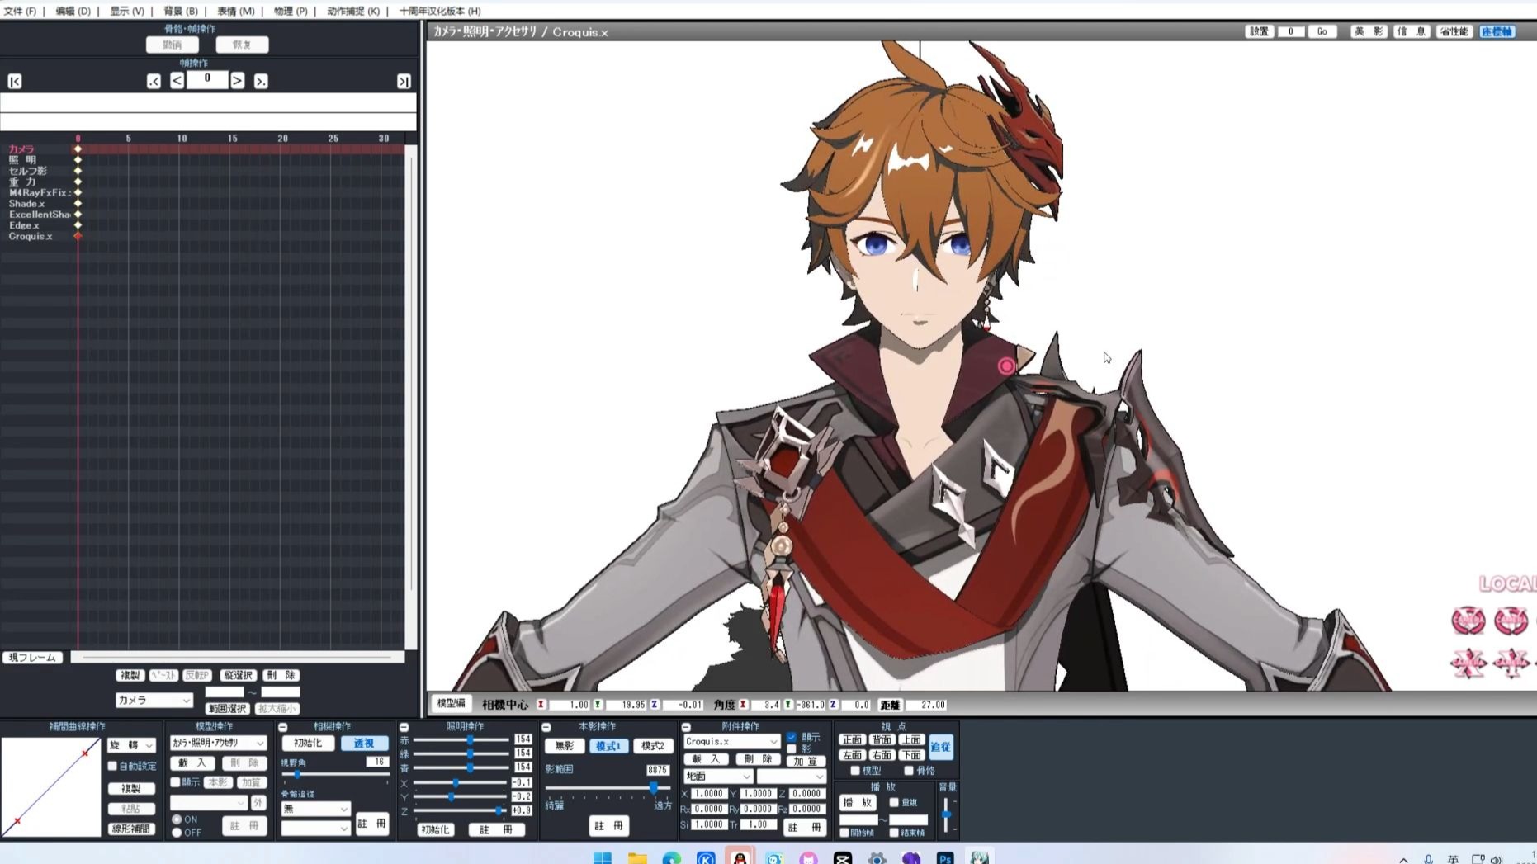Collapse the 附件操作 panel with minus icon
The image size is (1537, 864).
[x=686, y=727]
